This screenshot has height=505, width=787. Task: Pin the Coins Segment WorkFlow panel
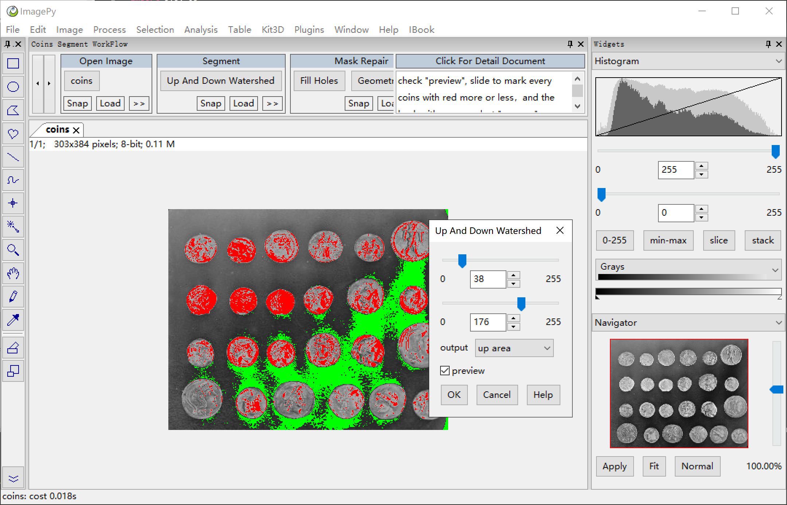click(570, 44)
